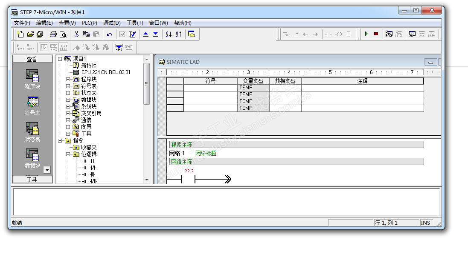The width and height of the screenshot is (468, 257).
Task: Toggle program status monitoring icon
Action: pyautogui.click(x=389, y=34)
